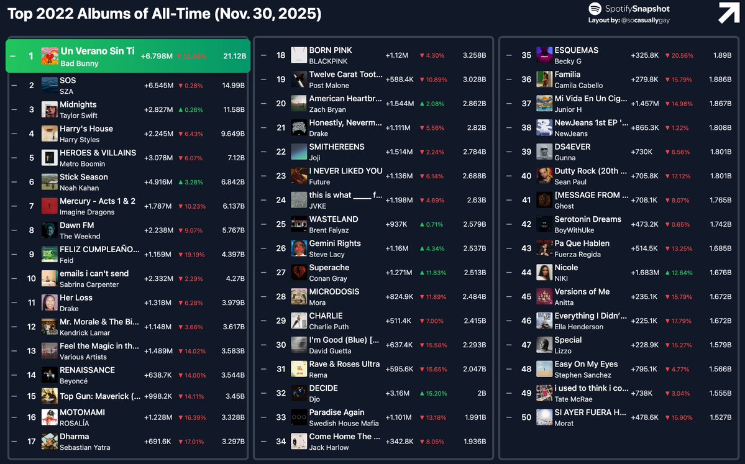
Task: Click DS4EVER album artwork
Action: tap(544, 152)
